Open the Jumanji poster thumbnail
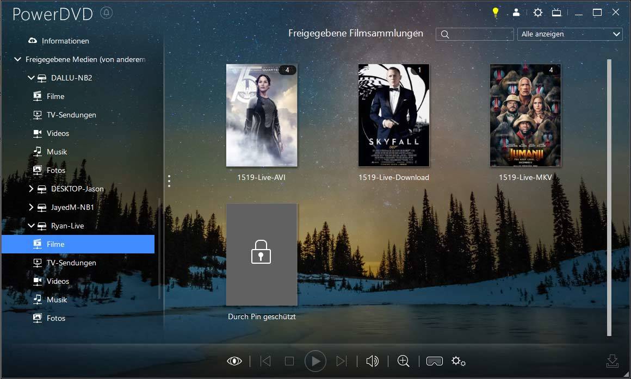 525,115
